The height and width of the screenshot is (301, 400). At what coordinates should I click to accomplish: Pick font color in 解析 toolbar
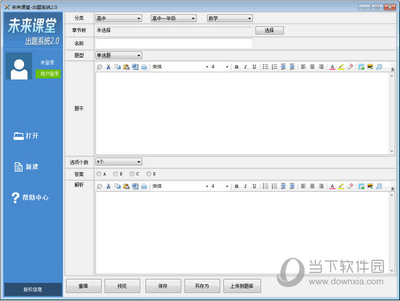pyautogui.click(x=333, y=186)
